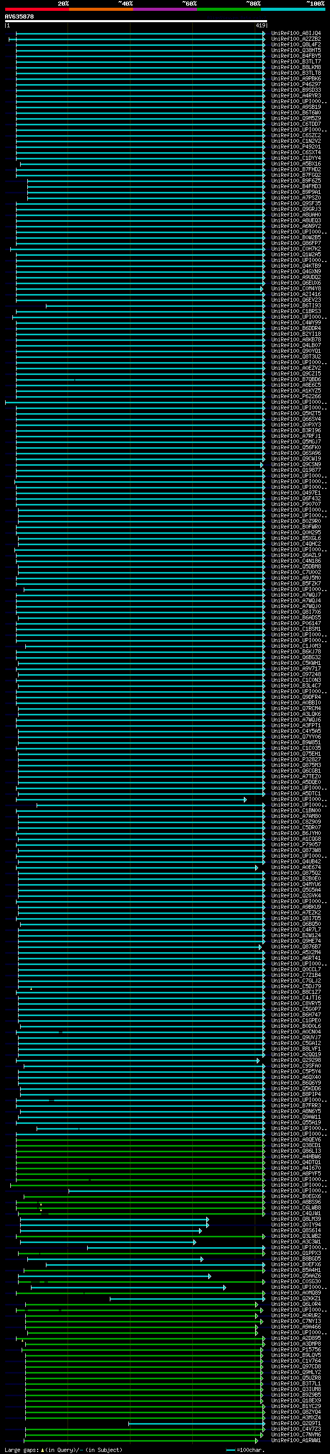Select the UniRef100_C6SZC2 label
Image resolution: width=330 pixels, height=1454 pixels.
(x=296, y=136)
